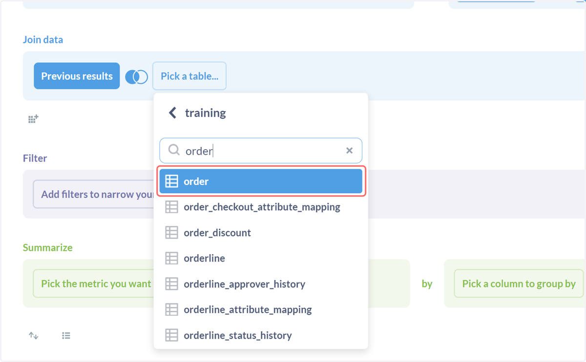586x362 pixels.
Task: Go back using the chevron beside training
Action: click(x=172, y=113)
